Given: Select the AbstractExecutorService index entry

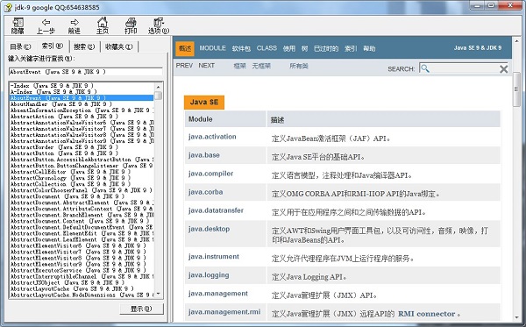Looking at the screenshot, I should [x=78, y=270].
